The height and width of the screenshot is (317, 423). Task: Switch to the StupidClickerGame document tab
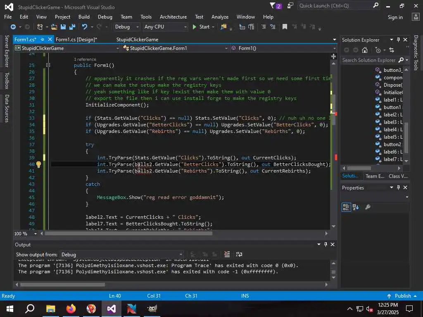pos(137,39)
